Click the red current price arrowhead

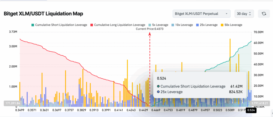[150, 34]
